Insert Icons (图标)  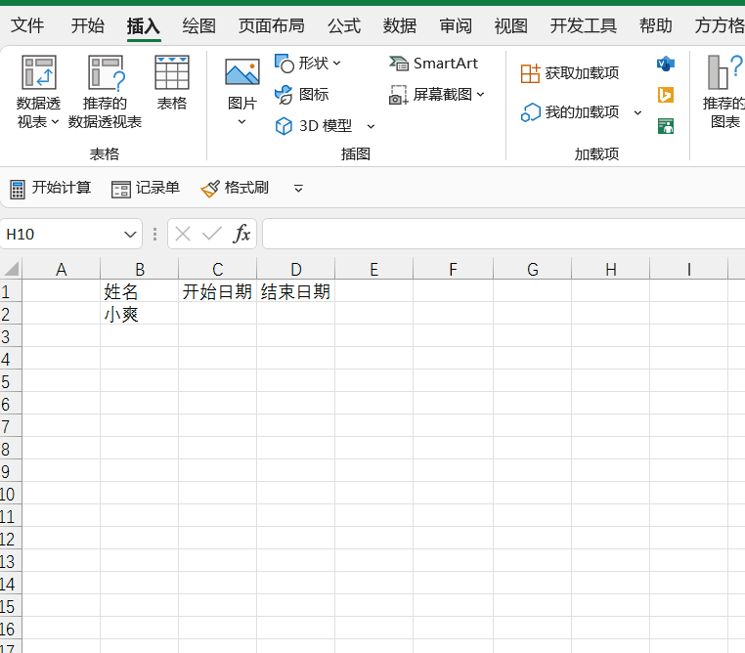pyautogui.click(x=302, y=95)
